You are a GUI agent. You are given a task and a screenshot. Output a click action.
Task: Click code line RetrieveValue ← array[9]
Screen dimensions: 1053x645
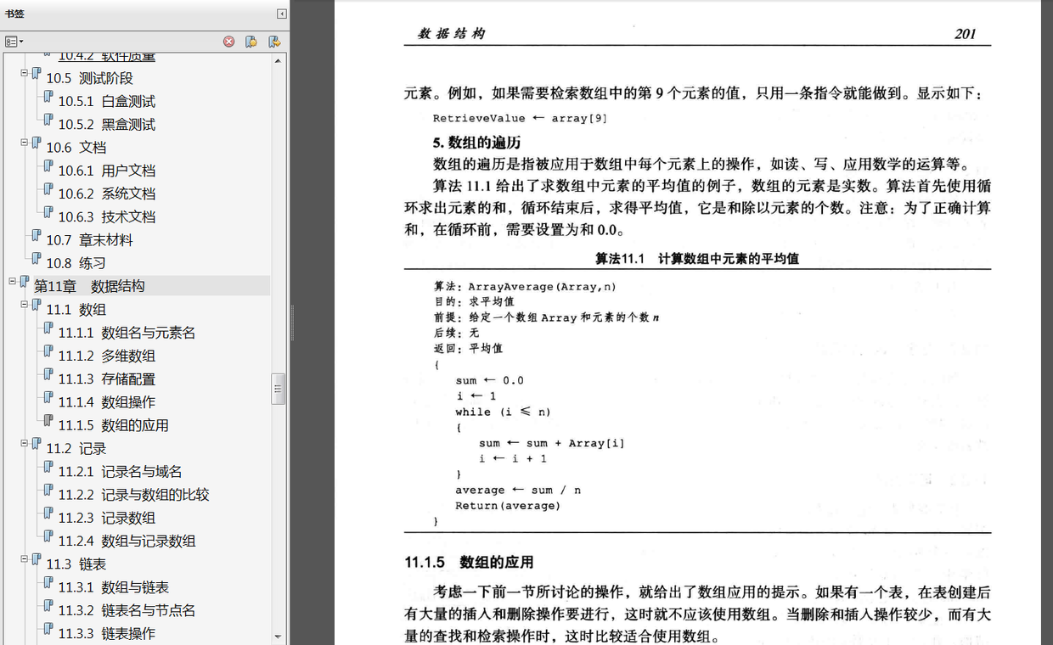[520, 118]
